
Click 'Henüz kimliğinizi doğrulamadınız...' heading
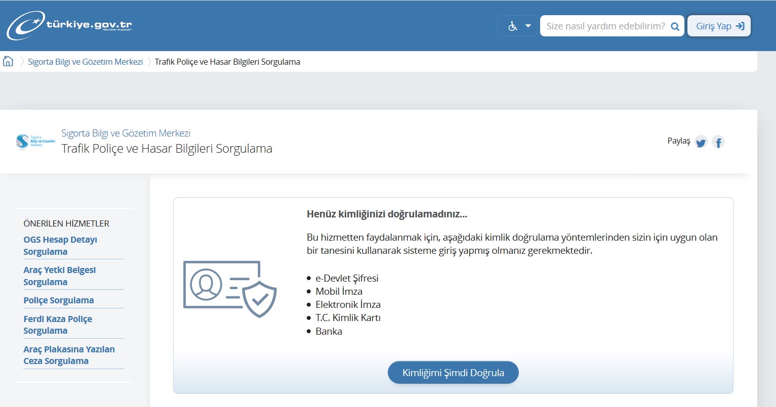[387, 214]
